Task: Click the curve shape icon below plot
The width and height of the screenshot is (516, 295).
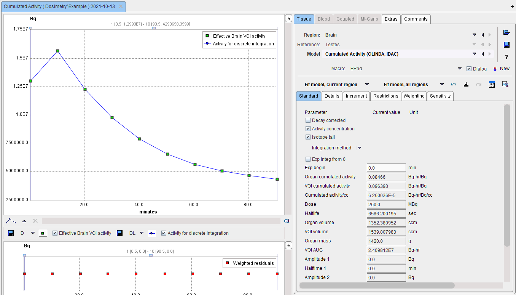Action: click(11, 221)
